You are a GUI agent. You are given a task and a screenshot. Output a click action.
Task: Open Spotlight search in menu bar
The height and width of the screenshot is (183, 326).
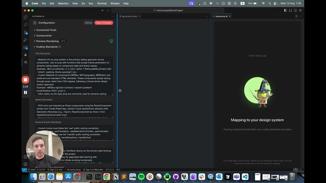pyautogui.click(x=269, y=3)
